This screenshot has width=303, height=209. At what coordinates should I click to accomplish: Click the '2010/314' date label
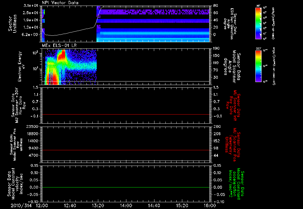[21, 205]
